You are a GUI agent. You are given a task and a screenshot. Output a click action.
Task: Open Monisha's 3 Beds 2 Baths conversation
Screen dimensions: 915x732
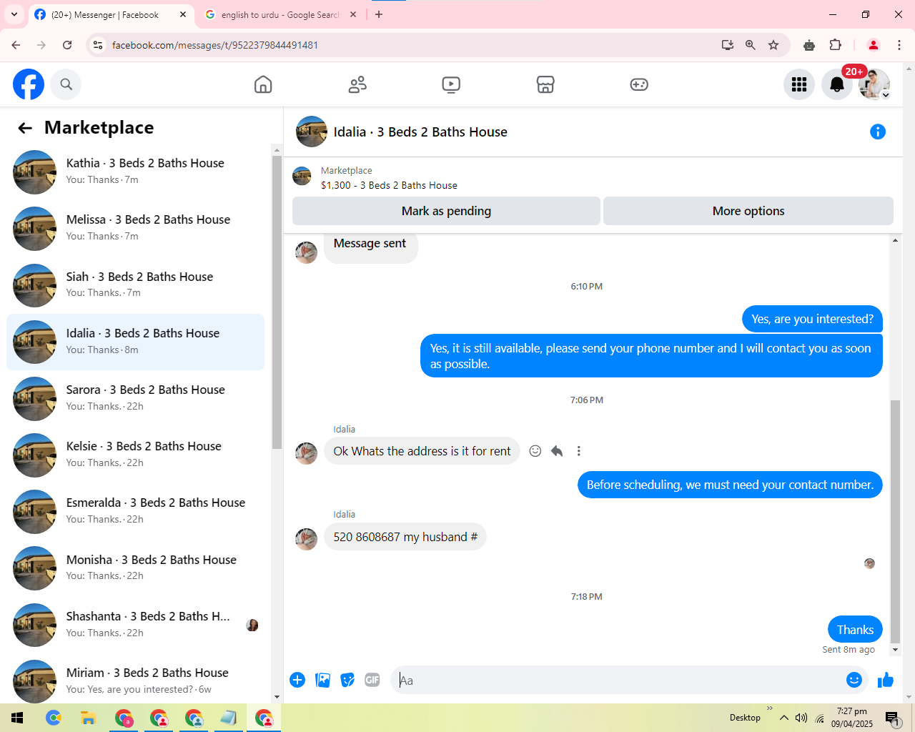(136, 568)
